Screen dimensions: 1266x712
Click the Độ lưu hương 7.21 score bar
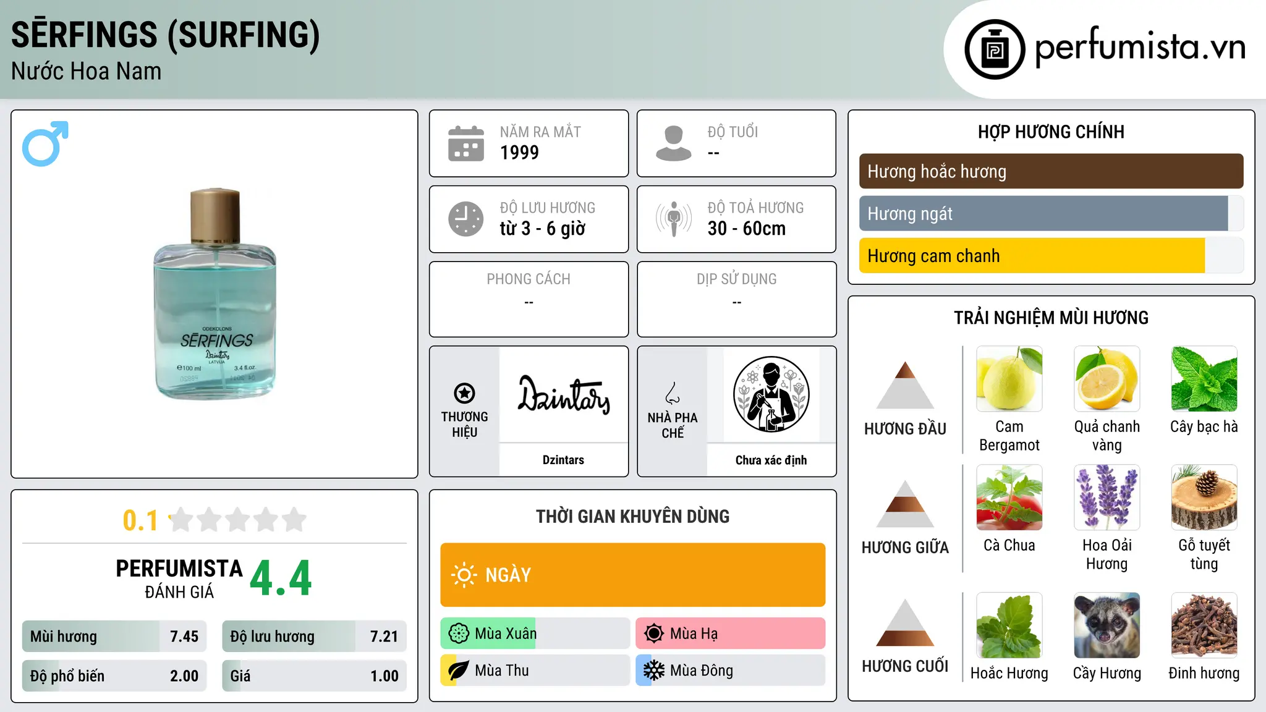click(x=314, y=637)
